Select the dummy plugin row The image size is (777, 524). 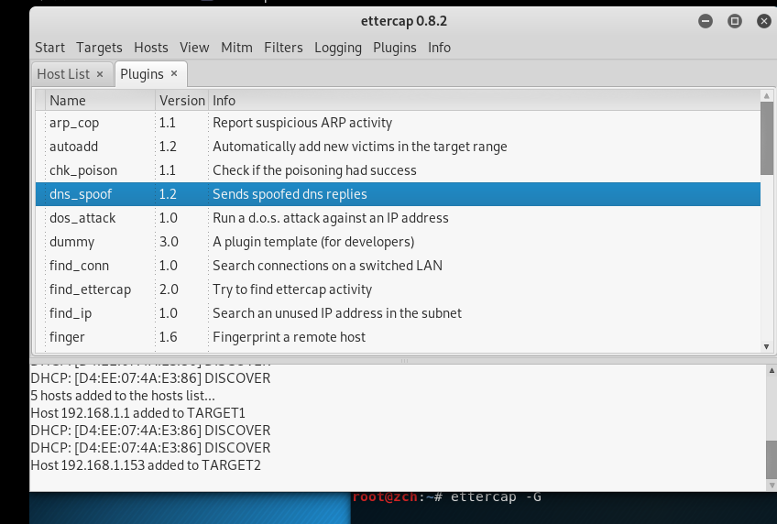[398, 242]
